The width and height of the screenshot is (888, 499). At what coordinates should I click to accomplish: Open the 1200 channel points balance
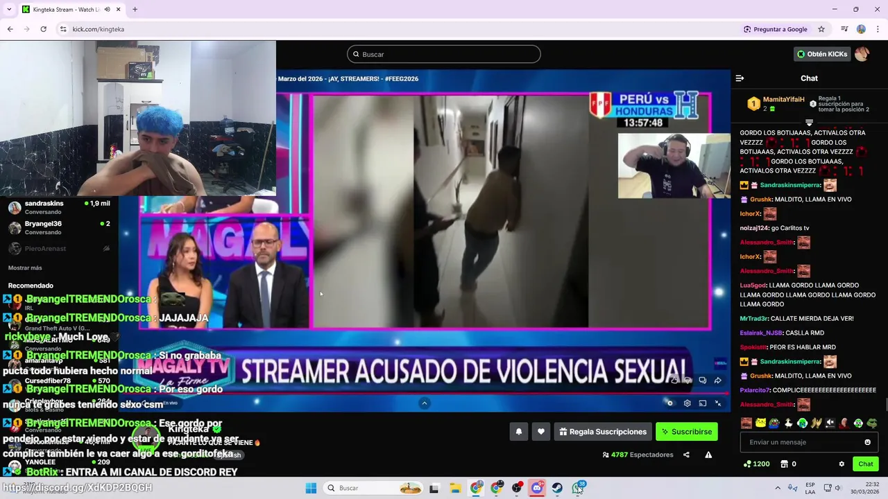[756, 464]
